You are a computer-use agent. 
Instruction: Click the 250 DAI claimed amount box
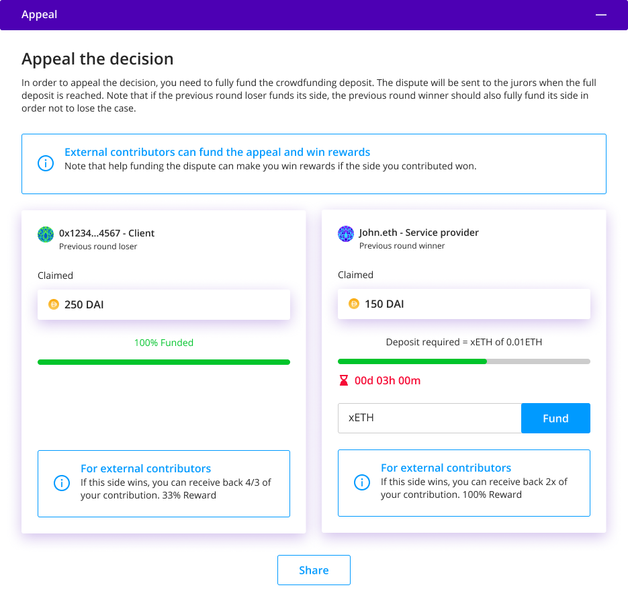[x=164, y=304]
